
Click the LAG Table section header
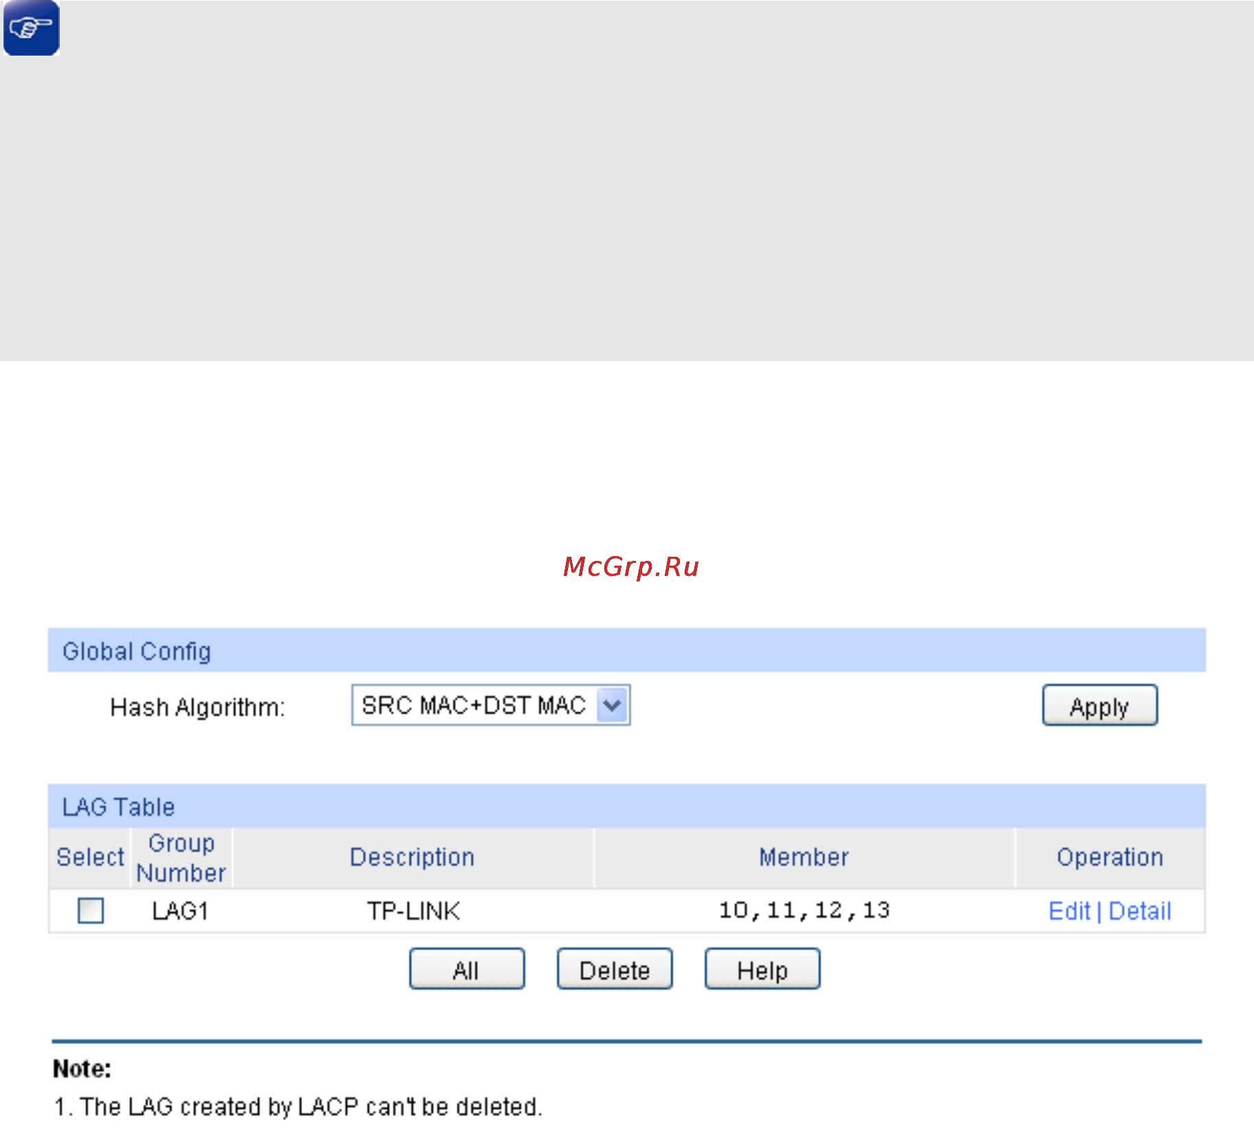click(626, 806)
